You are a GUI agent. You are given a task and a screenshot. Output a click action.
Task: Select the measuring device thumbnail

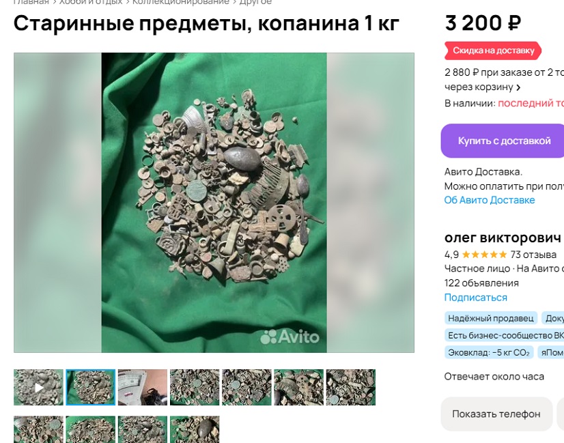coord(143,387)
